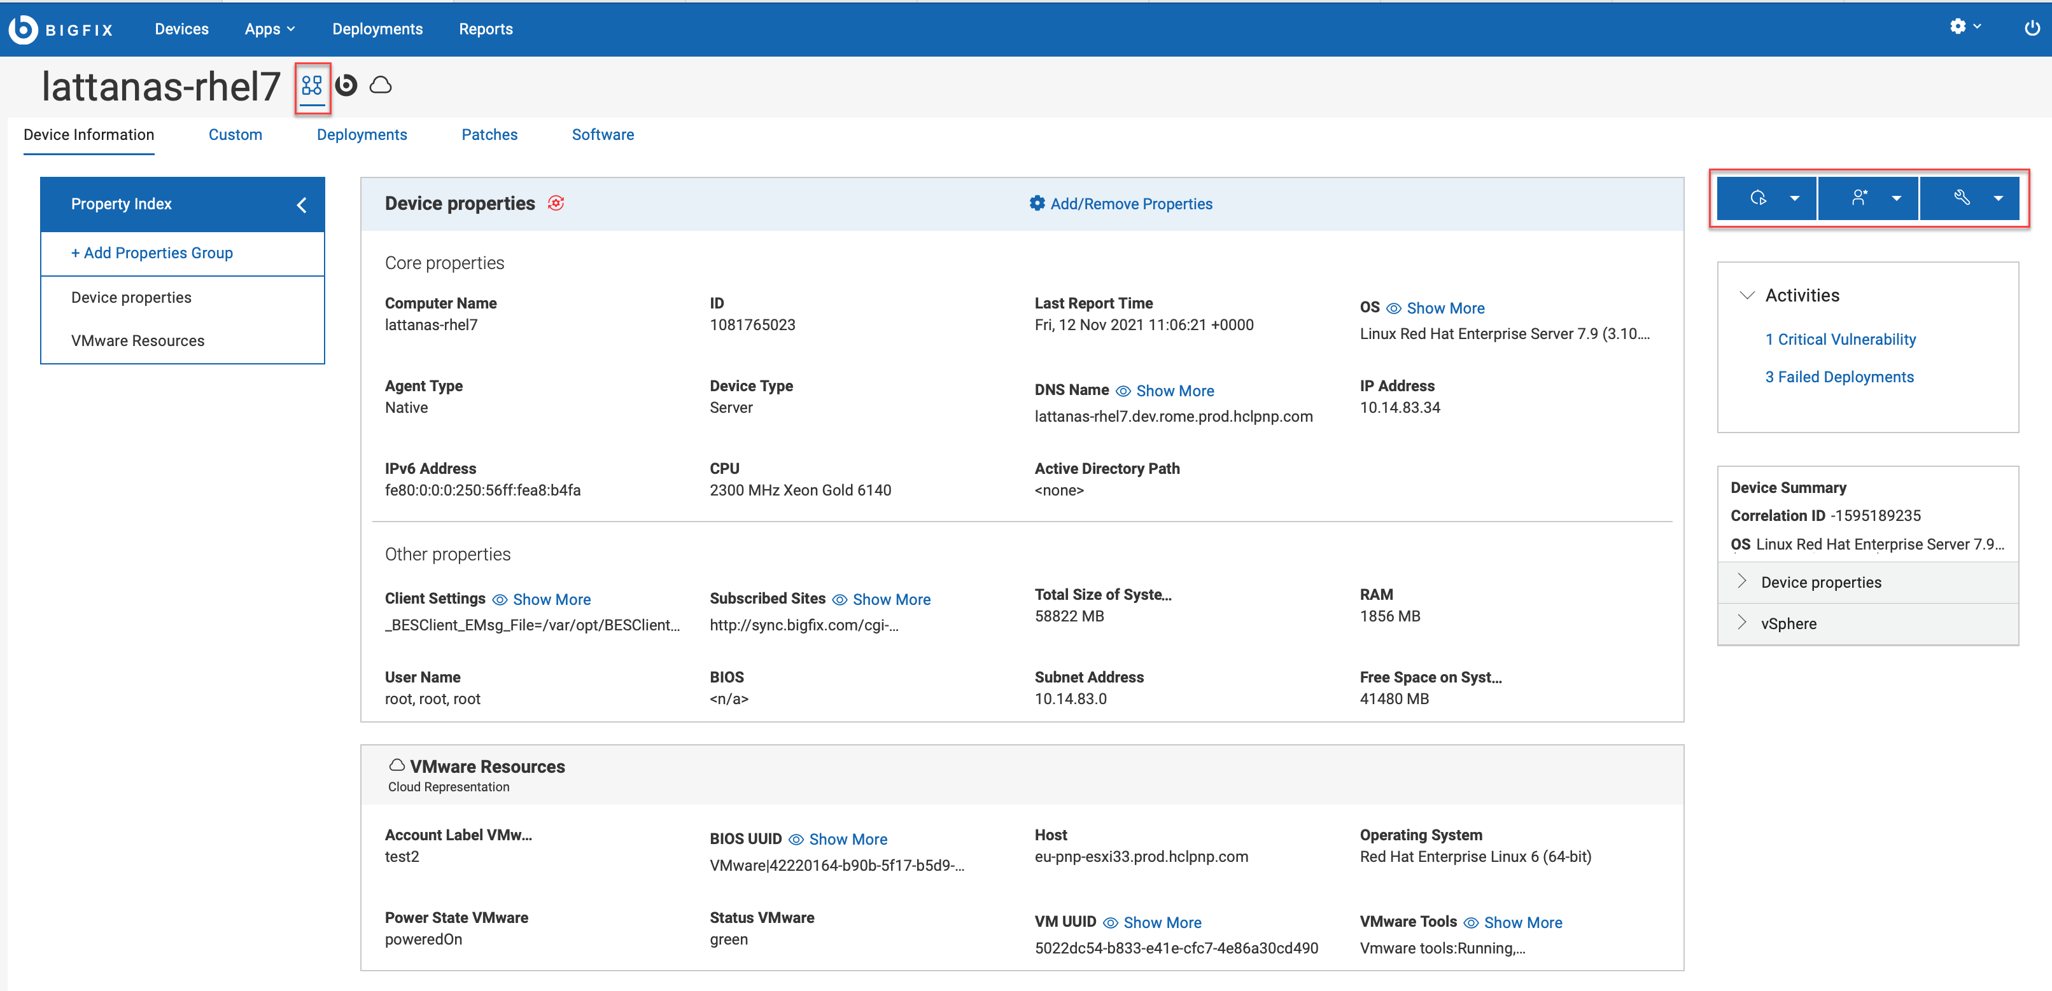Open the dropdown arrow on the wrench button
This screenshot has height=991, width=2052.
tap(1998, 198)
